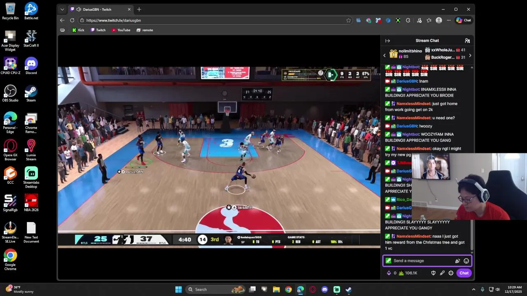Open the browser profile avatar
Viewport: 527px width, 296px height.
click(x=439, y=20)
